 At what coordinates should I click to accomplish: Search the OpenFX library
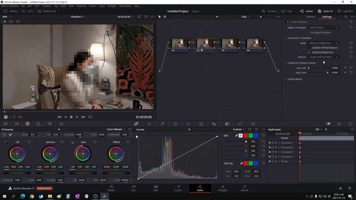(x=345, y=17)
